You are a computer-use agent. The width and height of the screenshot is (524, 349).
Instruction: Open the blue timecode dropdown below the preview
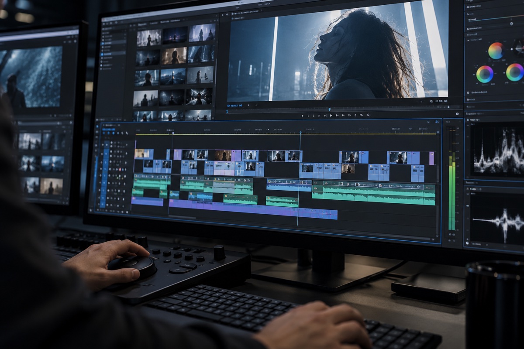[234, 106]
